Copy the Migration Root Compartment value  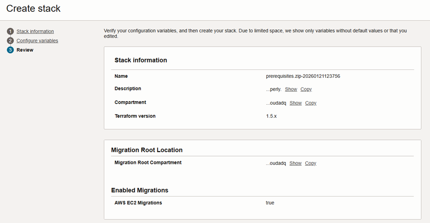pyautogui.click(x=310, y=163)
